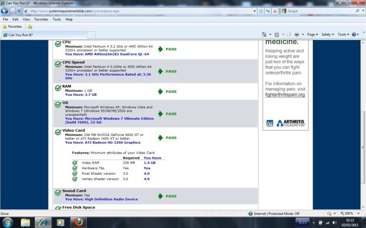This screenshot has width=366, height=228.
Task: Click the Video Card green check icon
Action: (58, 132)
